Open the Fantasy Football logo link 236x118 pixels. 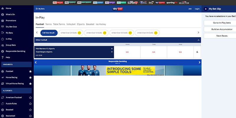click(143, 3)
